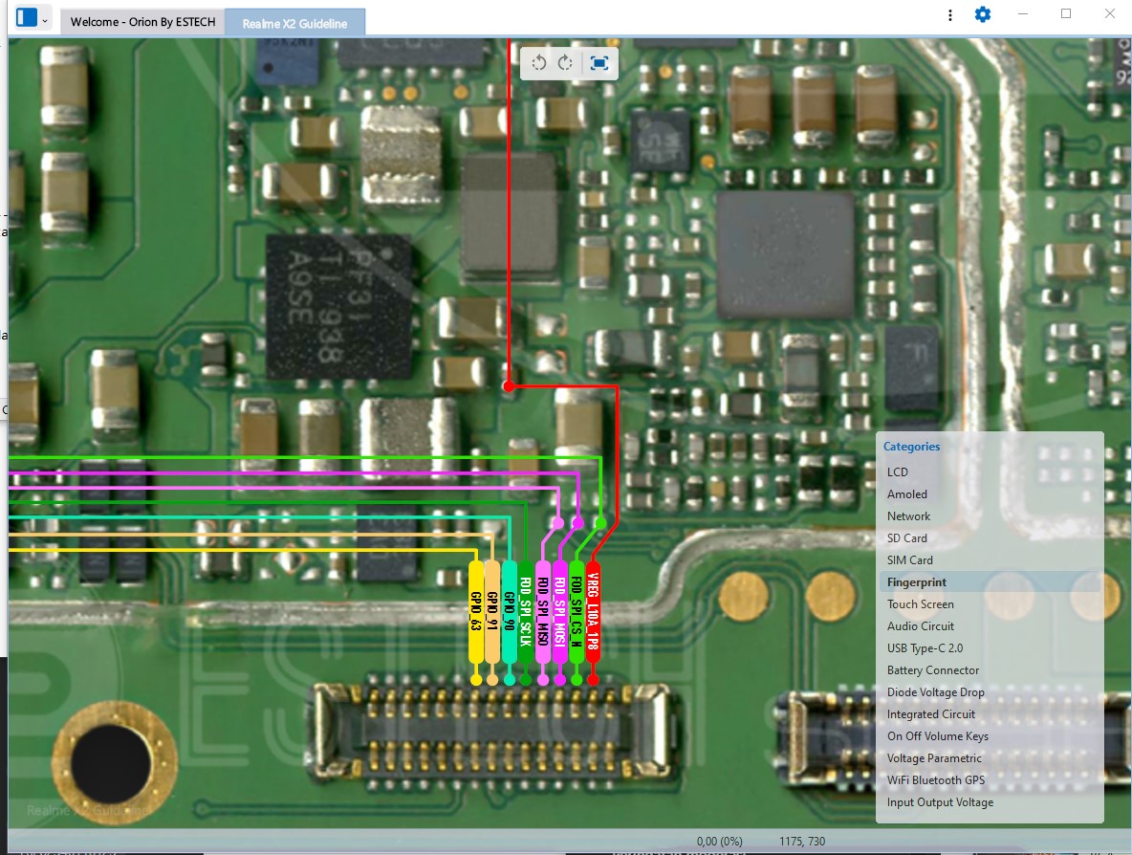
Task: Switch to Welcome - Orion By ESTECH tab
Action: [142, 22]
